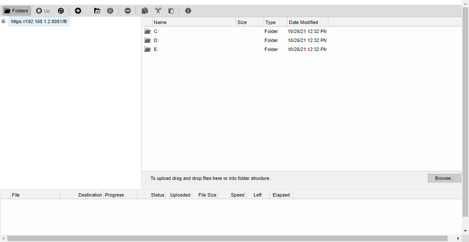Go up one folder level
This screenshot has width=469, height=242.
tap(43, 11)
